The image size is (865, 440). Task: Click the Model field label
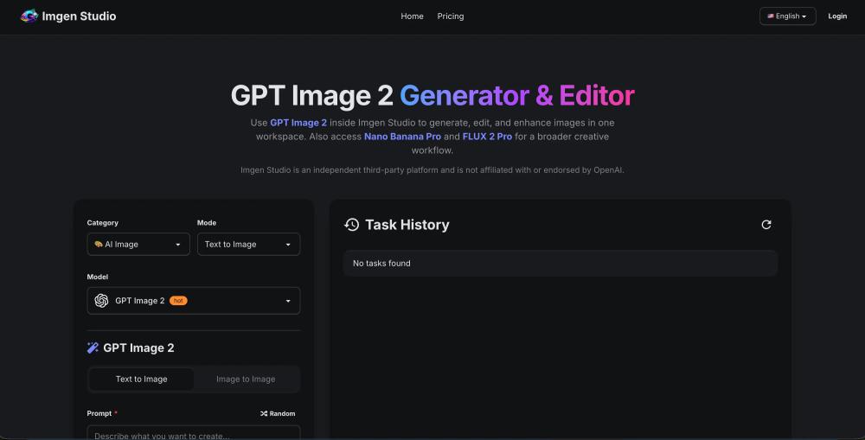coord(98,277)
